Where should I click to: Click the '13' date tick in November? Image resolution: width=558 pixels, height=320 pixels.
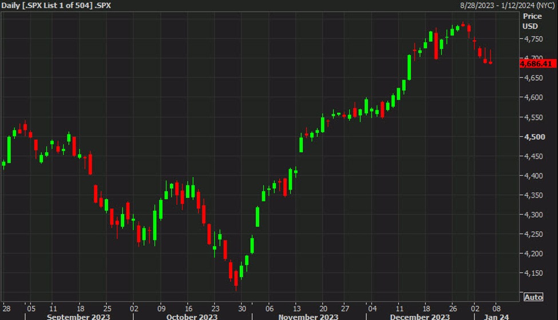pos(295,307)
